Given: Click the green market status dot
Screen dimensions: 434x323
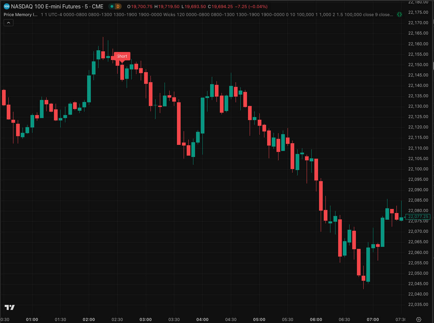Looking at the screenshot, I should pyautogui.click(x=112, y=6).
